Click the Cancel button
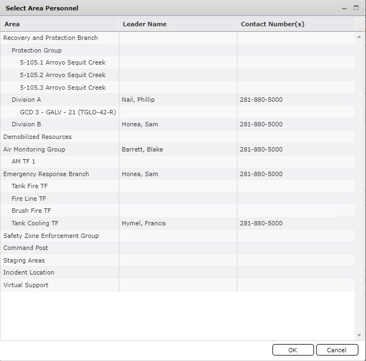This screenshot has width=366, height=361. (x=336, y=350)
